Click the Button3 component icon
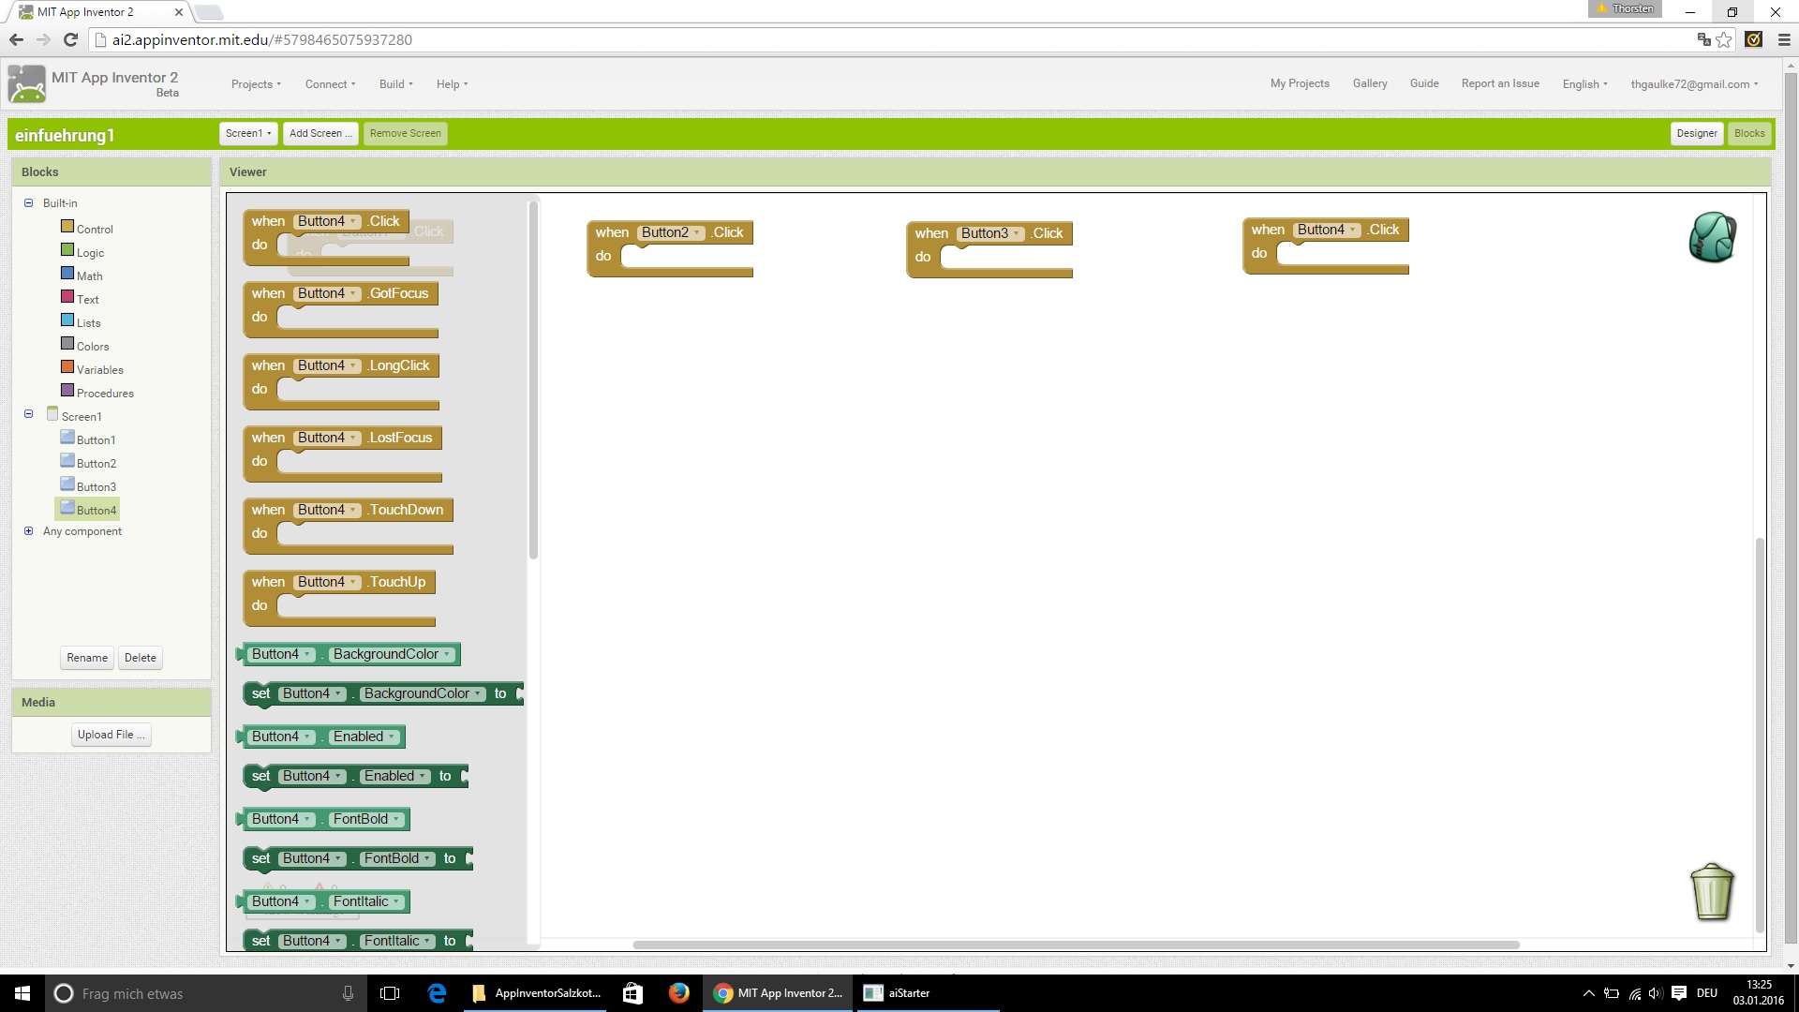Viewport: 1799px width, 1012px height. point(67,484)
